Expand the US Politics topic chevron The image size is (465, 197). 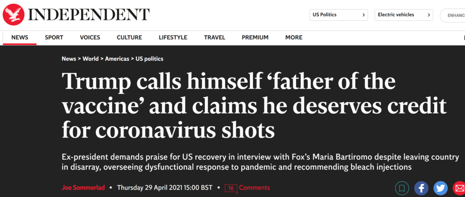(x=364, y=15)
